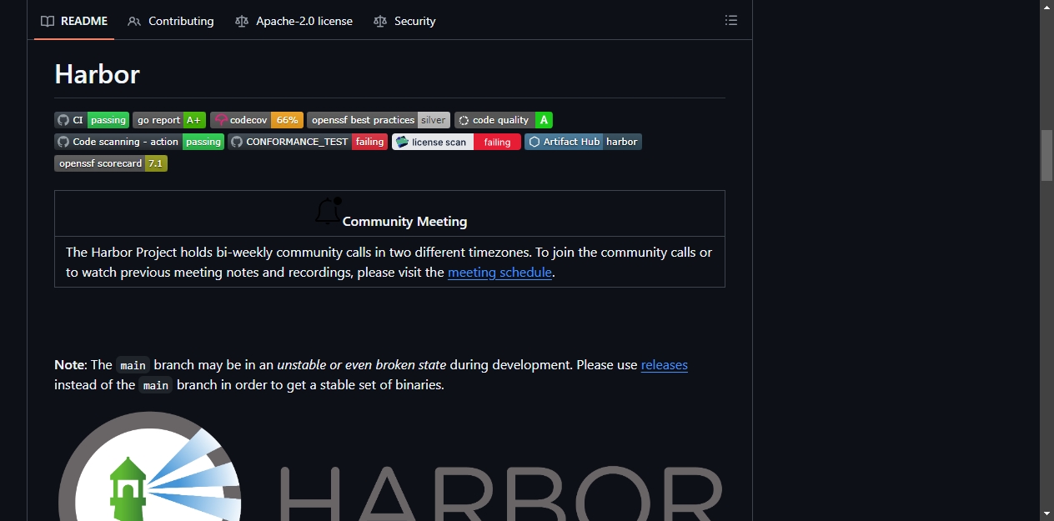This screenshot has height=521, width=1054.
Task: Open the codecov 66% badge
Action: pos(257,120)
